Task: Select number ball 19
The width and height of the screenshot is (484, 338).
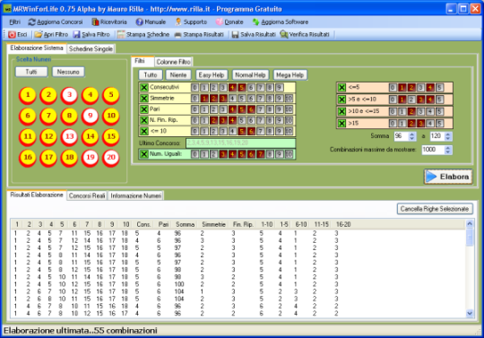Action: 91,158
